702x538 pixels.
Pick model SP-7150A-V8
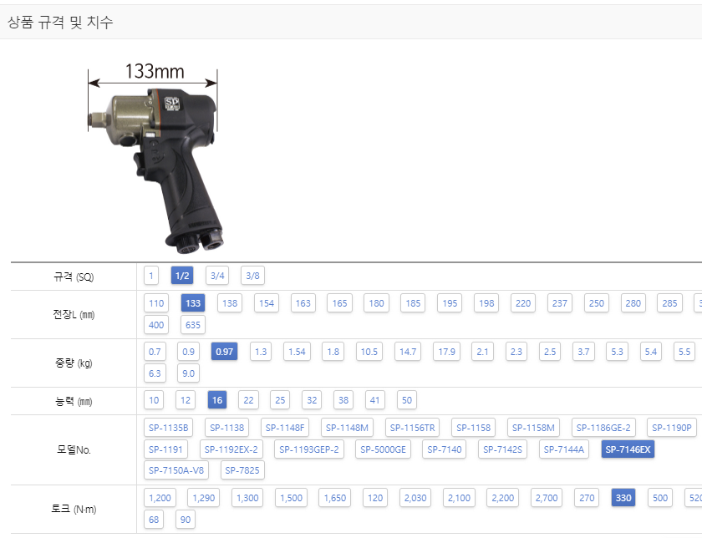tap(176, 470)
